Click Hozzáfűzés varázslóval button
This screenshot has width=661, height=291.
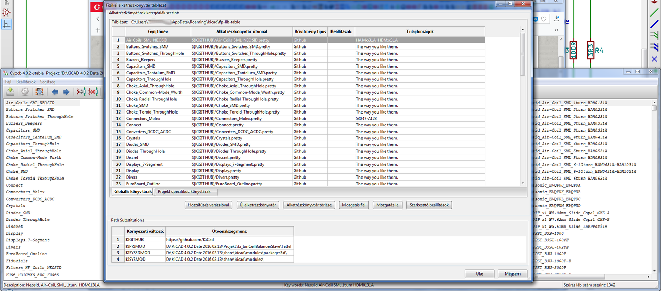click(x=208, y=205)
